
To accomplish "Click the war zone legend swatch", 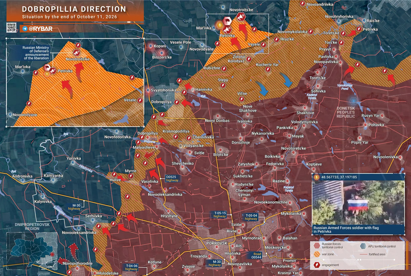I will click(317, 254).
